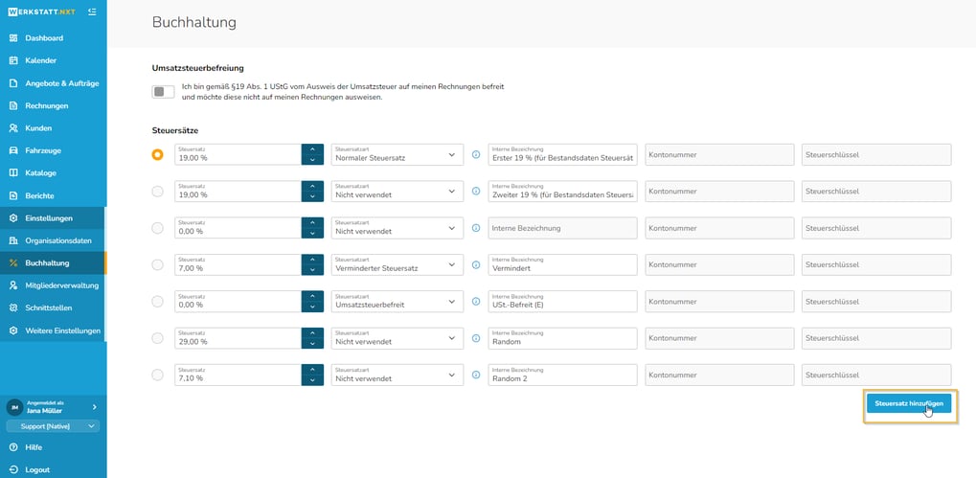Click the 'Steuersatz hinzufügen' button
This screenshot has height=478, width=976.
coord(909,404)
